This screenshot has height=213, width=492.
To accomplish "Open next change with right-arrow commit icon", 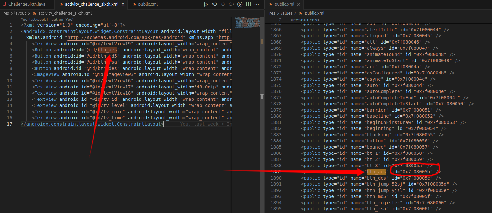I will (231, 4).
